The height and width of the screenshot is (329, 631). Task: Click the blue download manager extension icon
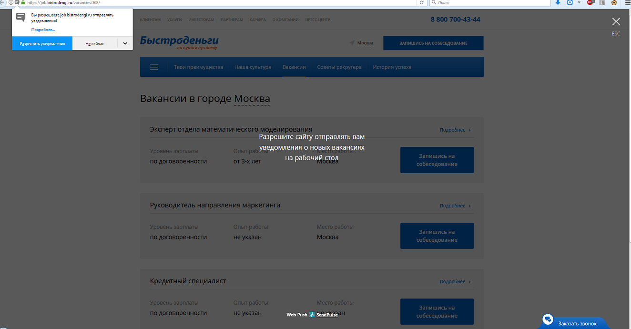(570, 2)
